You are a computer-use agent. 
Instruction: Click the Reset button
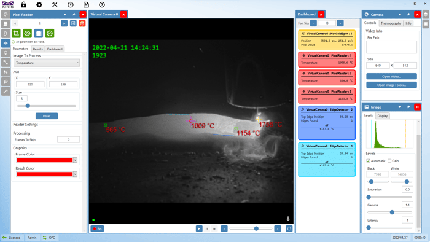click(x=47, y=116)
